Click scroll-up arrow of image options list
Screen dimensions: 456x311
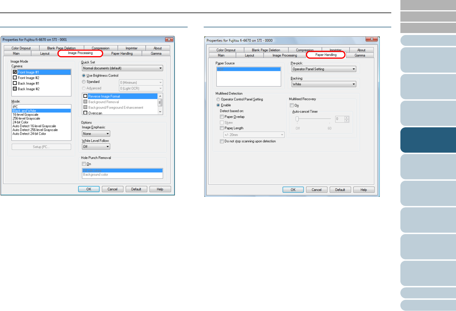coord(160,96)
